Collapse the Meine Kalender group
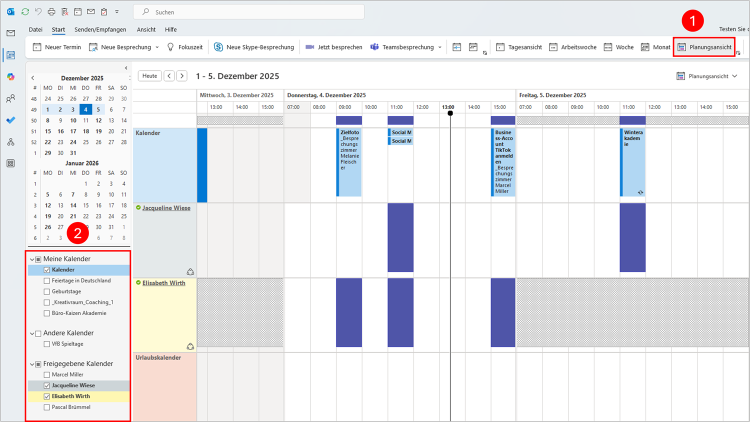Viewport: 750px width, 422px height. (x=32, y=259)
